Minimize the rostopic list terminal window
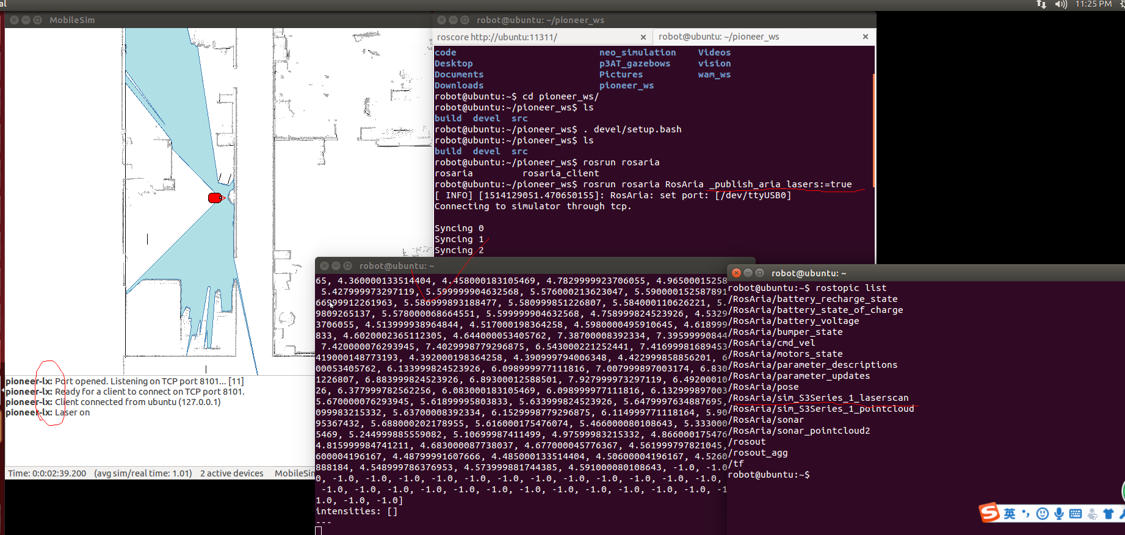Image resolution: width=1125 pixels, height=535 pixels. pos(748,273)
